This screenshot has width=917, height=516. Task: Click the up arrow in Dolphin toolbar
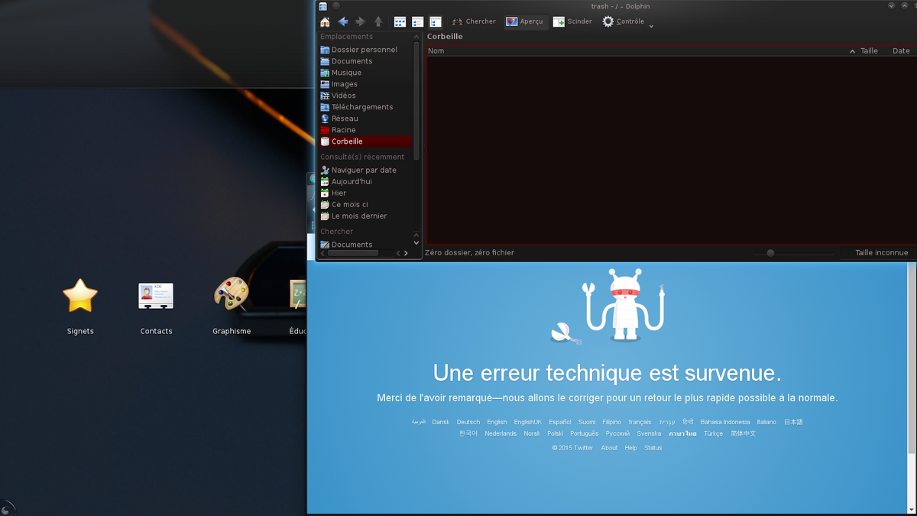pyautogui.click(x=378, y=21)
